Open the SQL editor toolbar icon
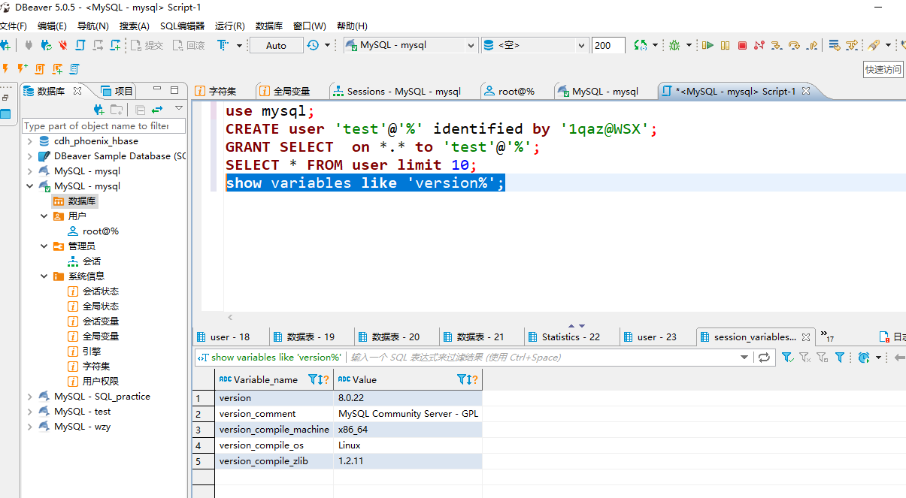 point(80,45)
